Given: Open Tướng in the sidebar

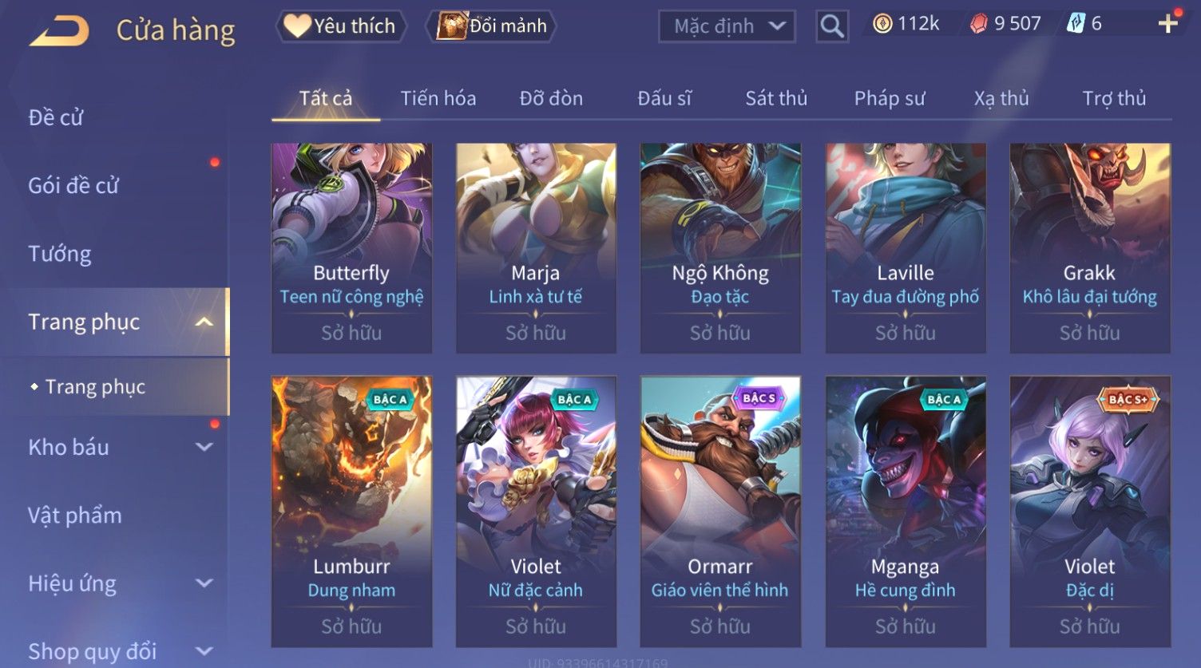Looking at the screenshot, I should (60, 254).
